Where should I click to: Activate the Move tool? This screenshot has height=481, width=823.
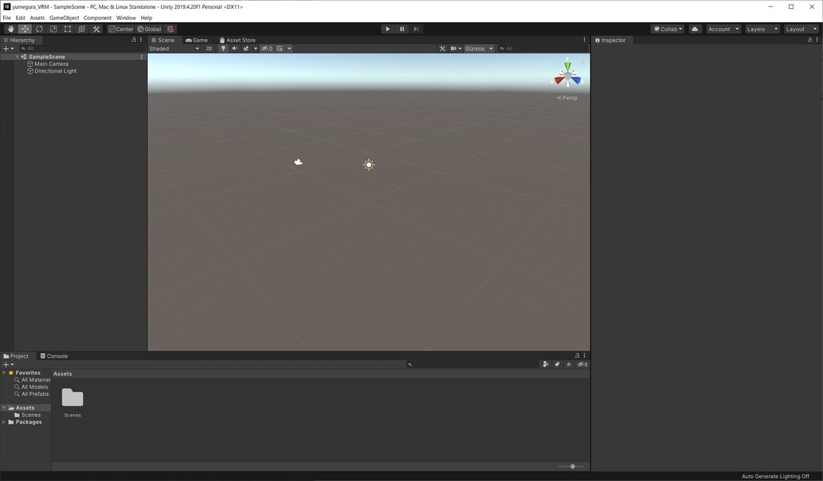click(x=25, y=29)
